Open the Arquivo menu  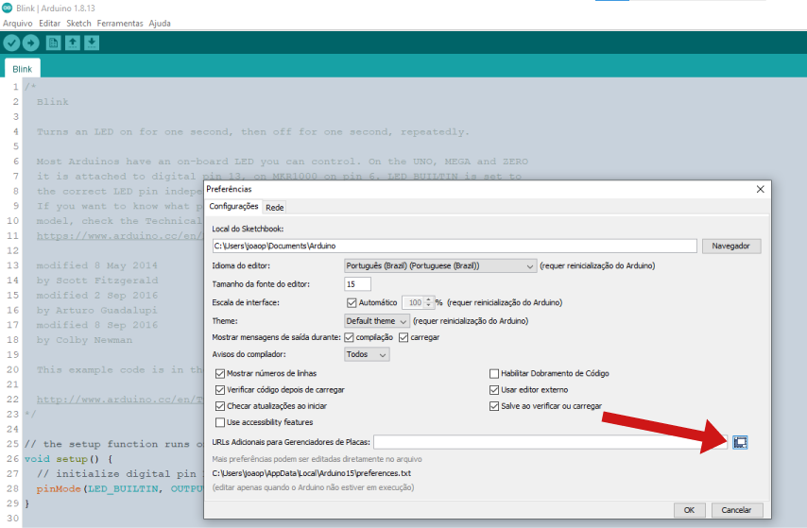pos(18,24)
